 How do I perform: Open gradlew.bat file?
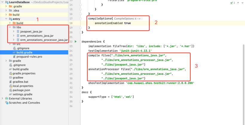(20, 82)
